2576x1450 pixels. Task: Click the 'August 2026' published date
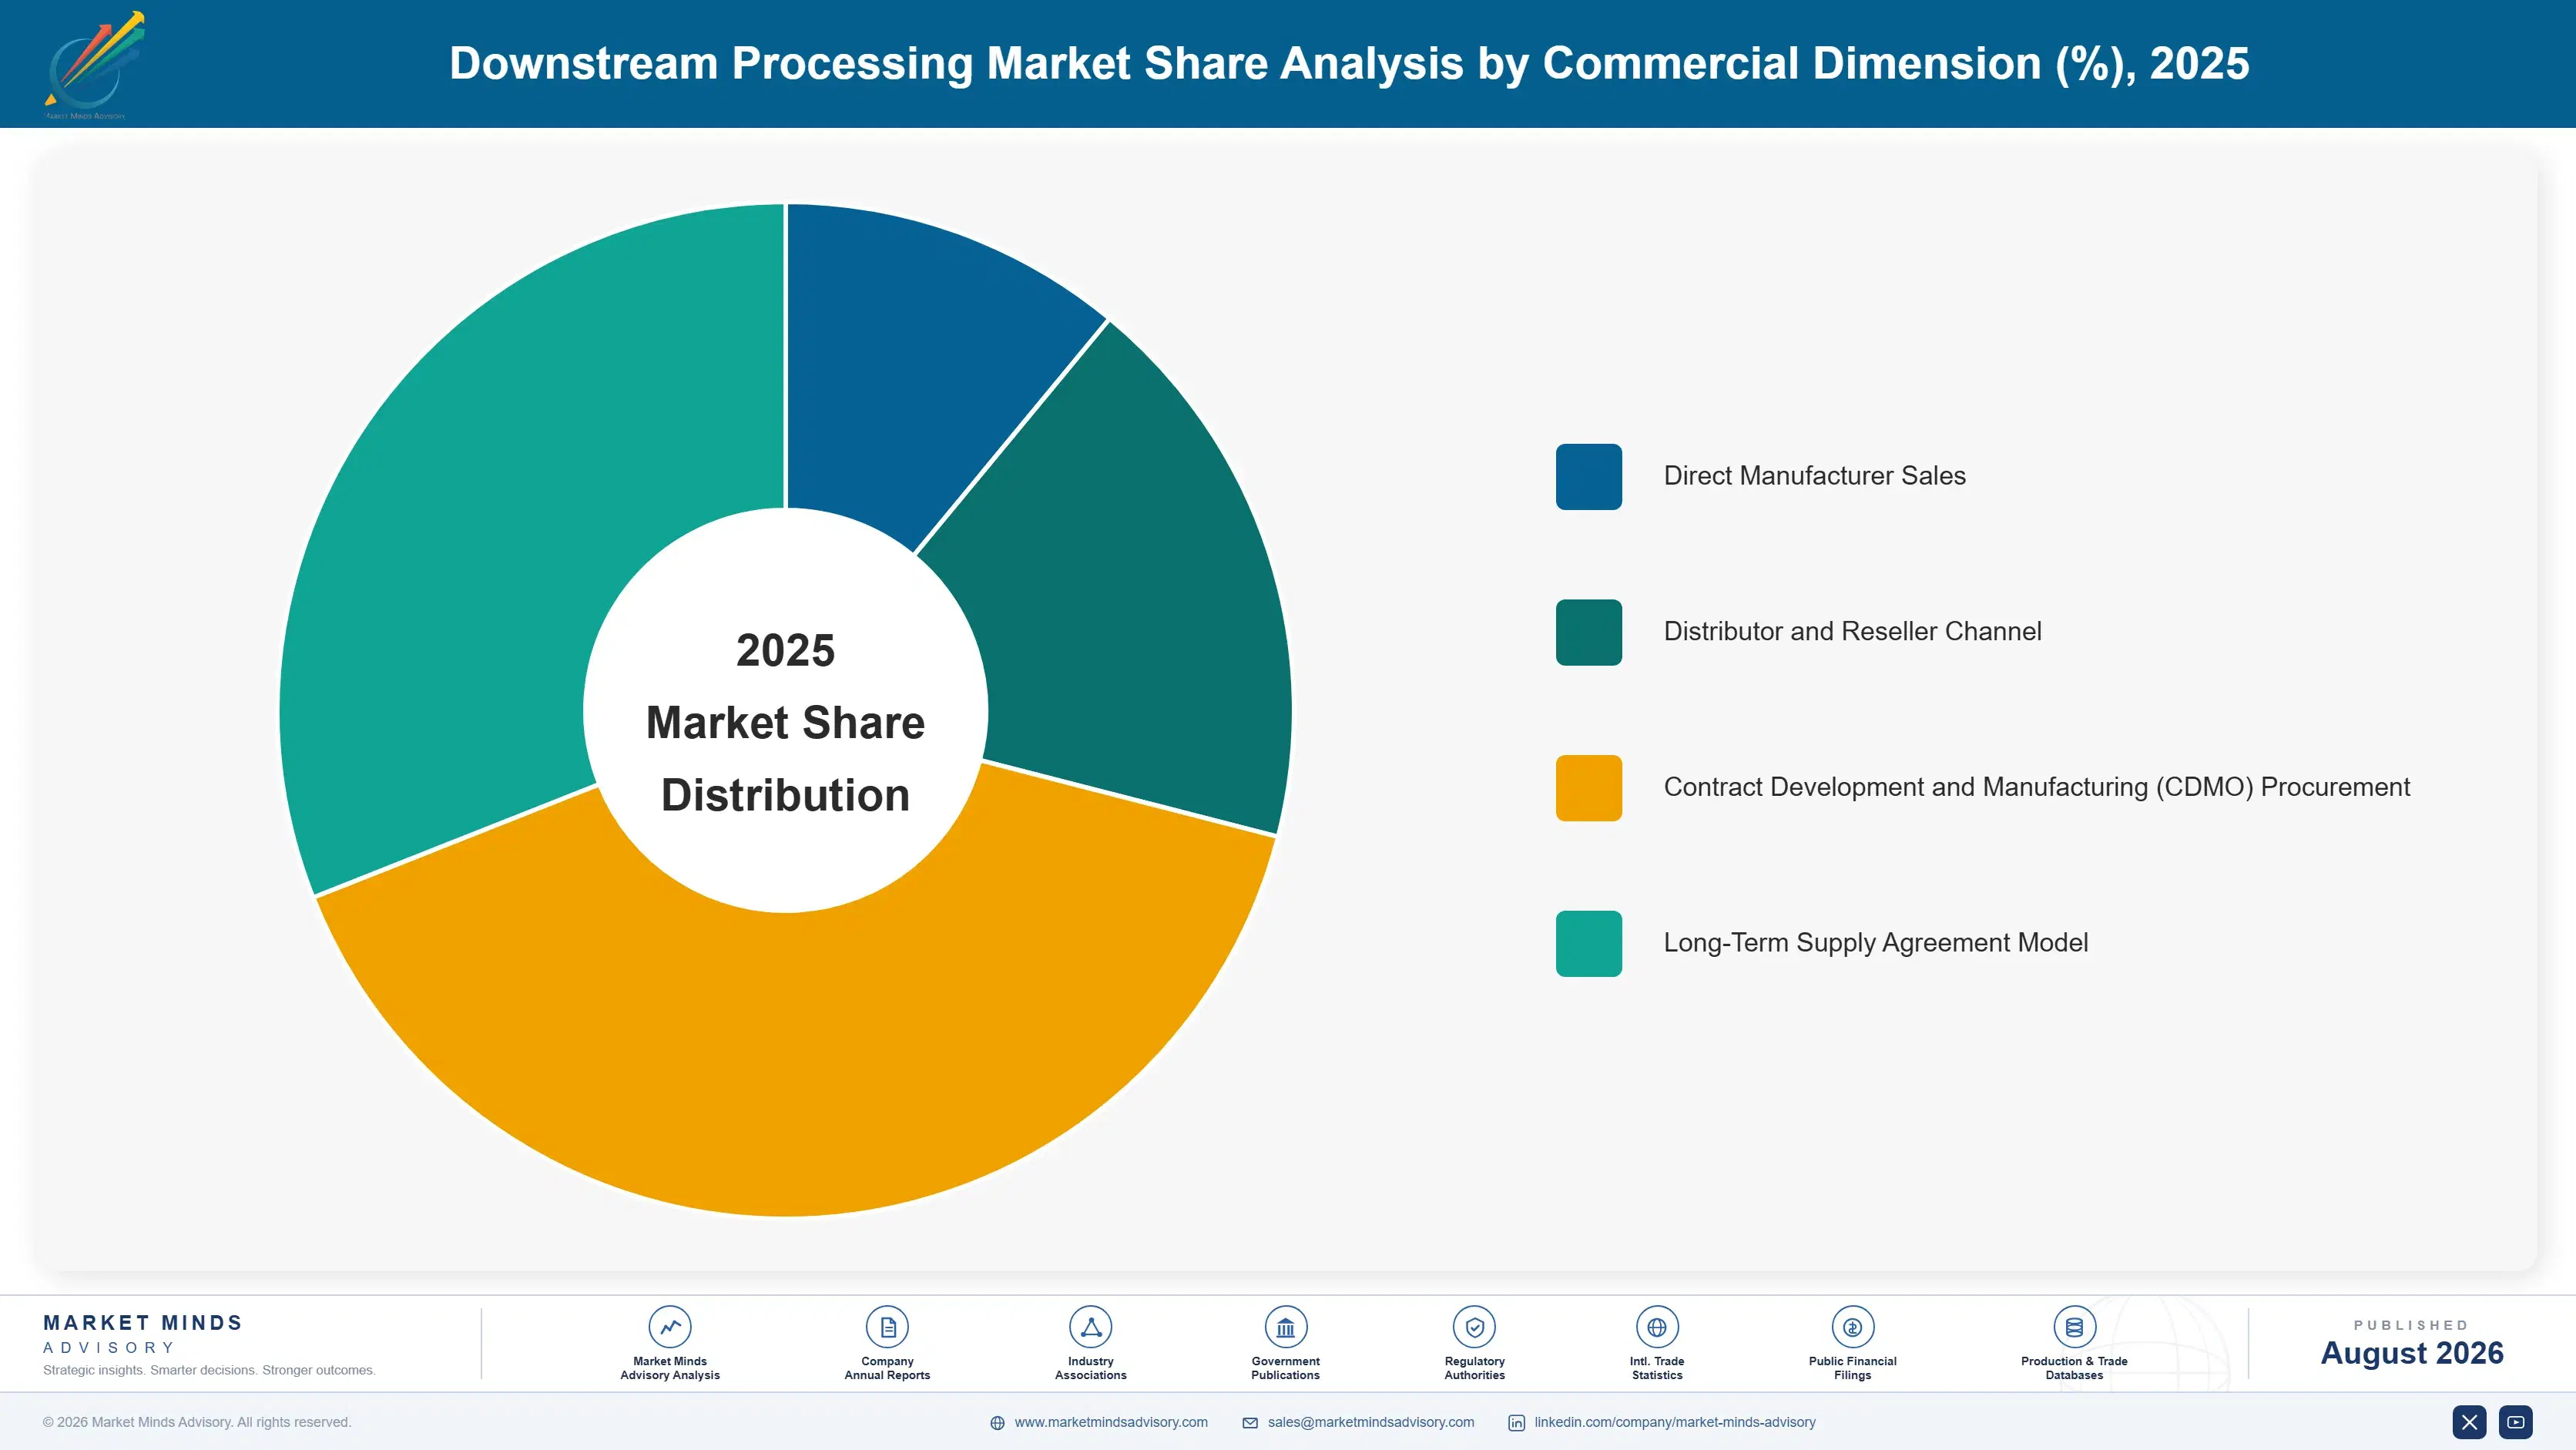click(2411, 1353)
